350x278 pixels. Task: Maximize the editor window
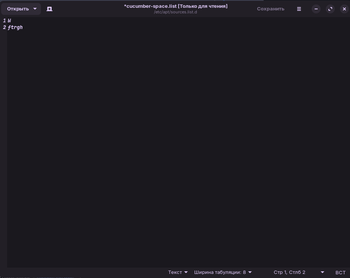330,9
